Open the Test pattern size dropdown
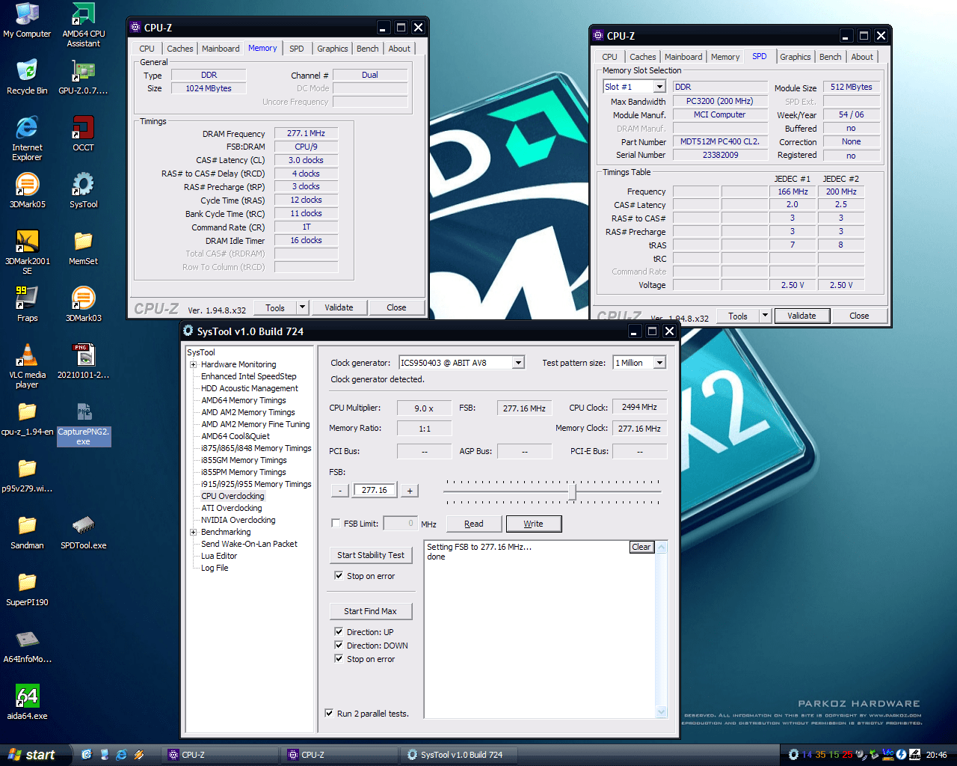 coord(659,363)
